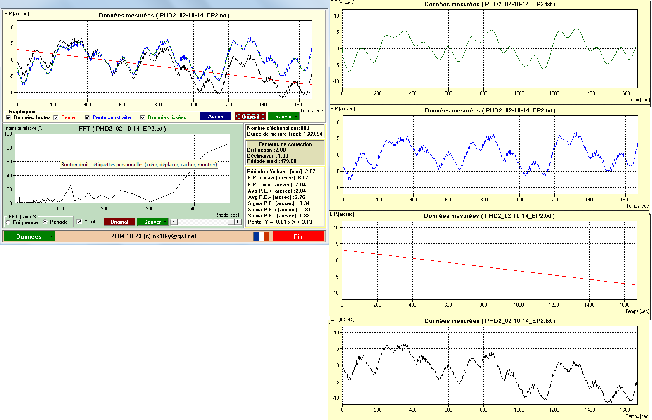Click the 'Nombre d'échantillons:808' text

[x=278, y=128]
